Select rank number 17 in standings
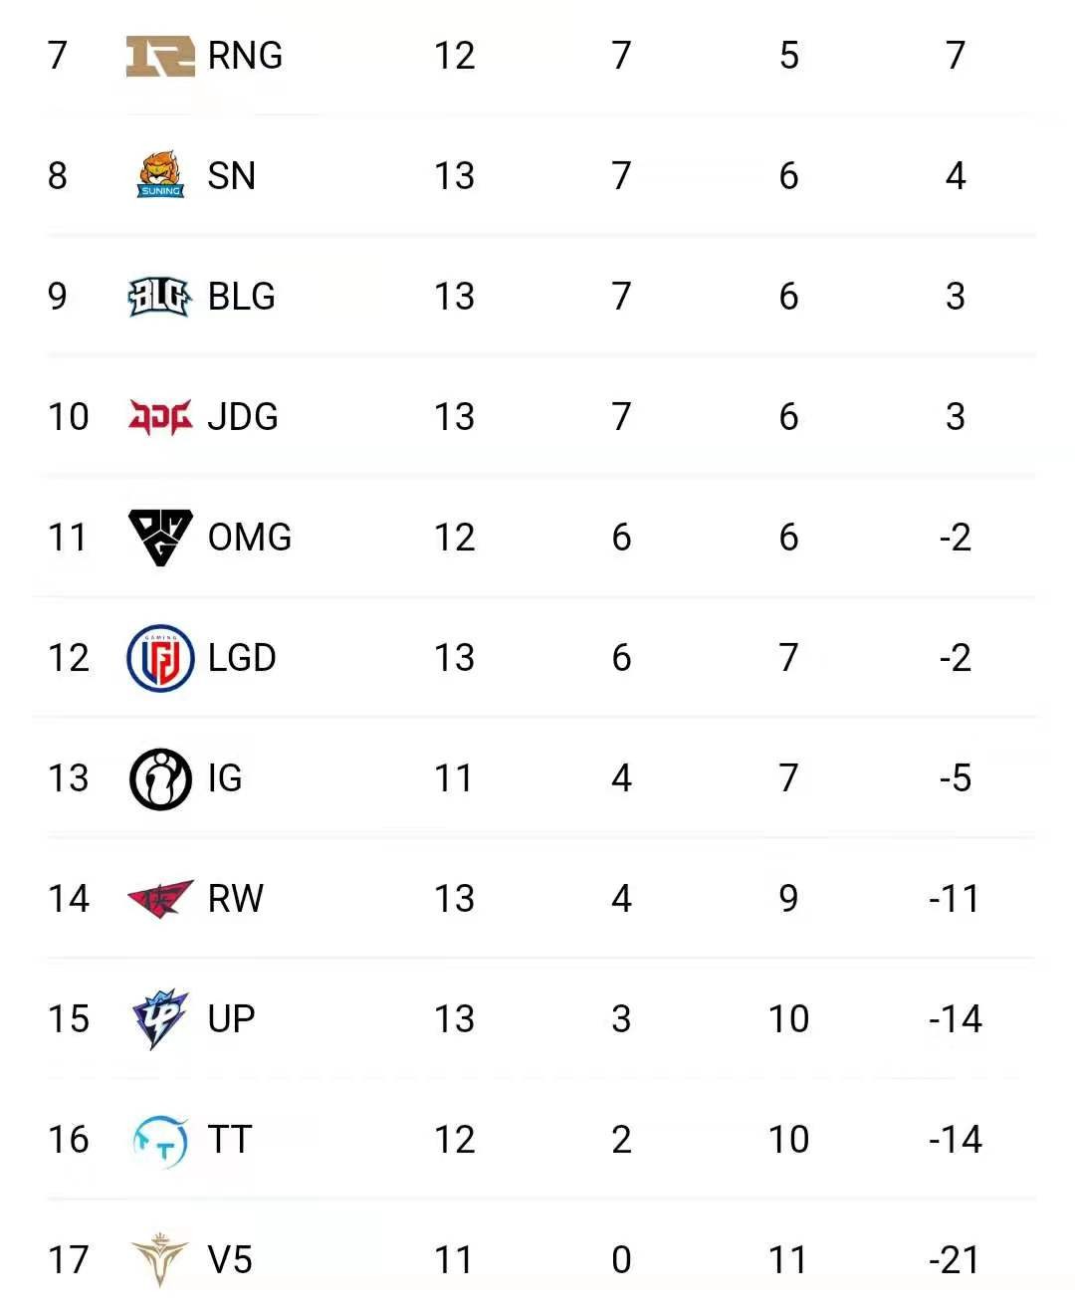The height and width of the screenshot is (1315, 1075). click(x=69, y=1260)
